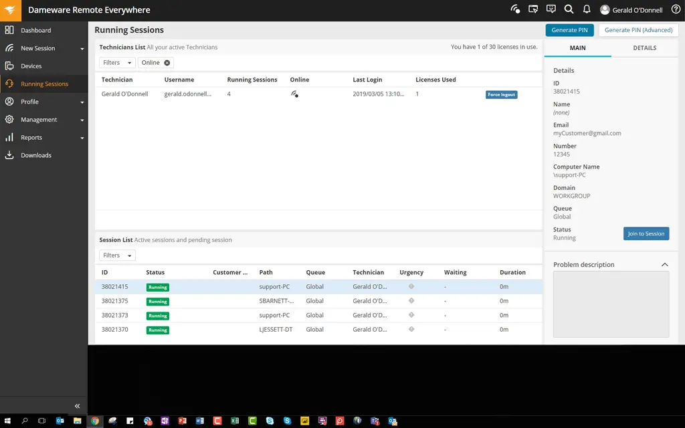Collapse the Problem description section
This screenshot has height=428, width=685.
pyautogui.click(x=664, y=265)
